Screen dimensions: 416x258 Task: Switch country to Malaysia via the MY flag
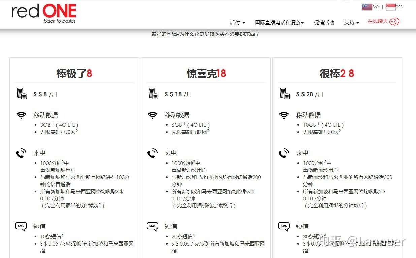pyautogui.click(x=367, y=6)
